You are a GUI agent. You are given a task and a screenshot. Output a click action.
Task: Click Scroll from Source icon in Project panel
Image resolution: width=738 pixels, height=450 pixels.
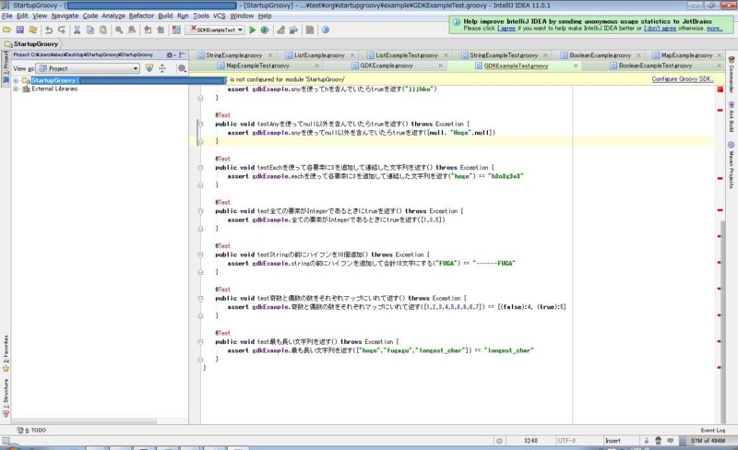click(149, 68)
